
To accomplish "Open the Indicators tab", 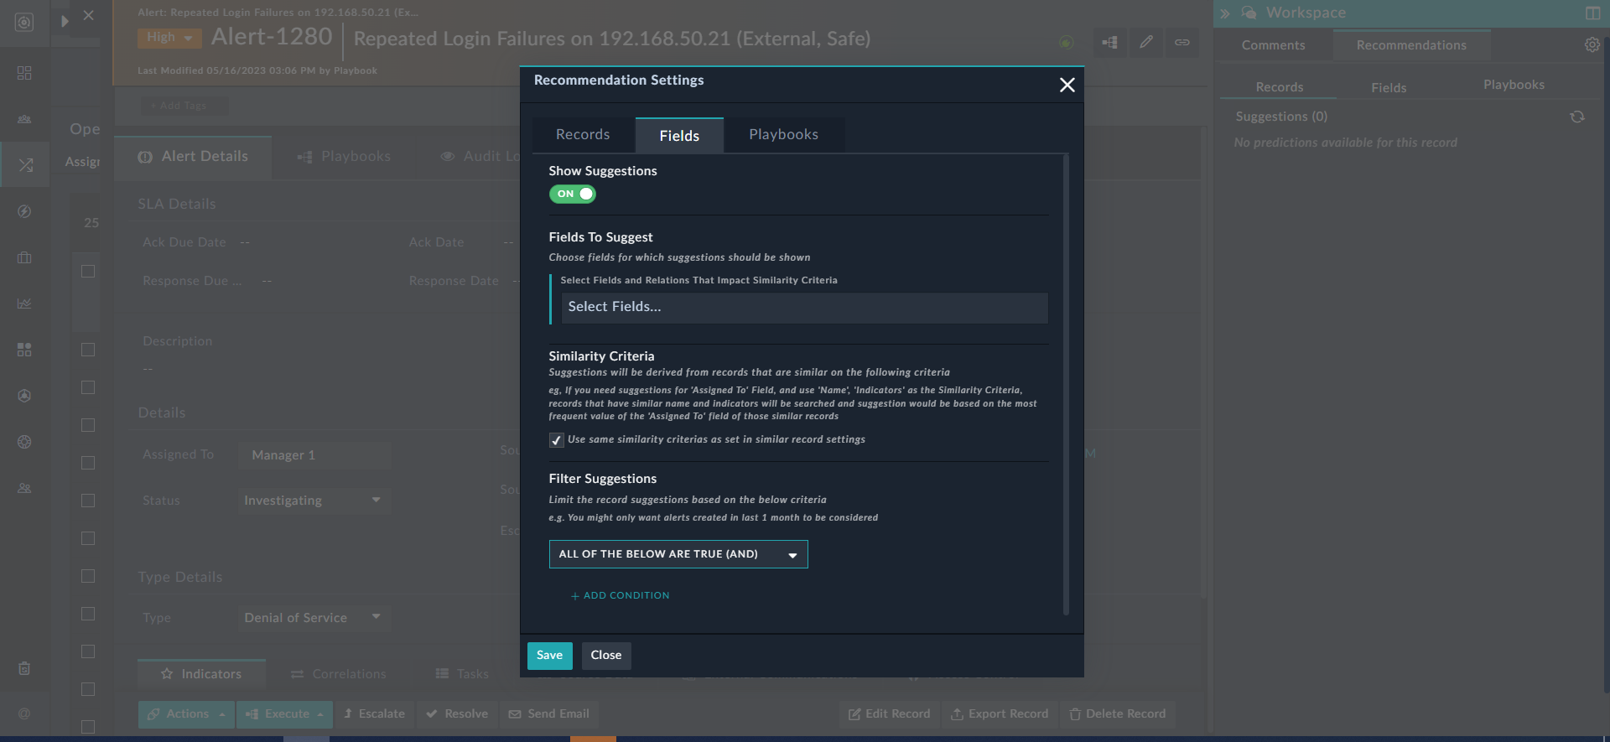I will tap(201, 674).
